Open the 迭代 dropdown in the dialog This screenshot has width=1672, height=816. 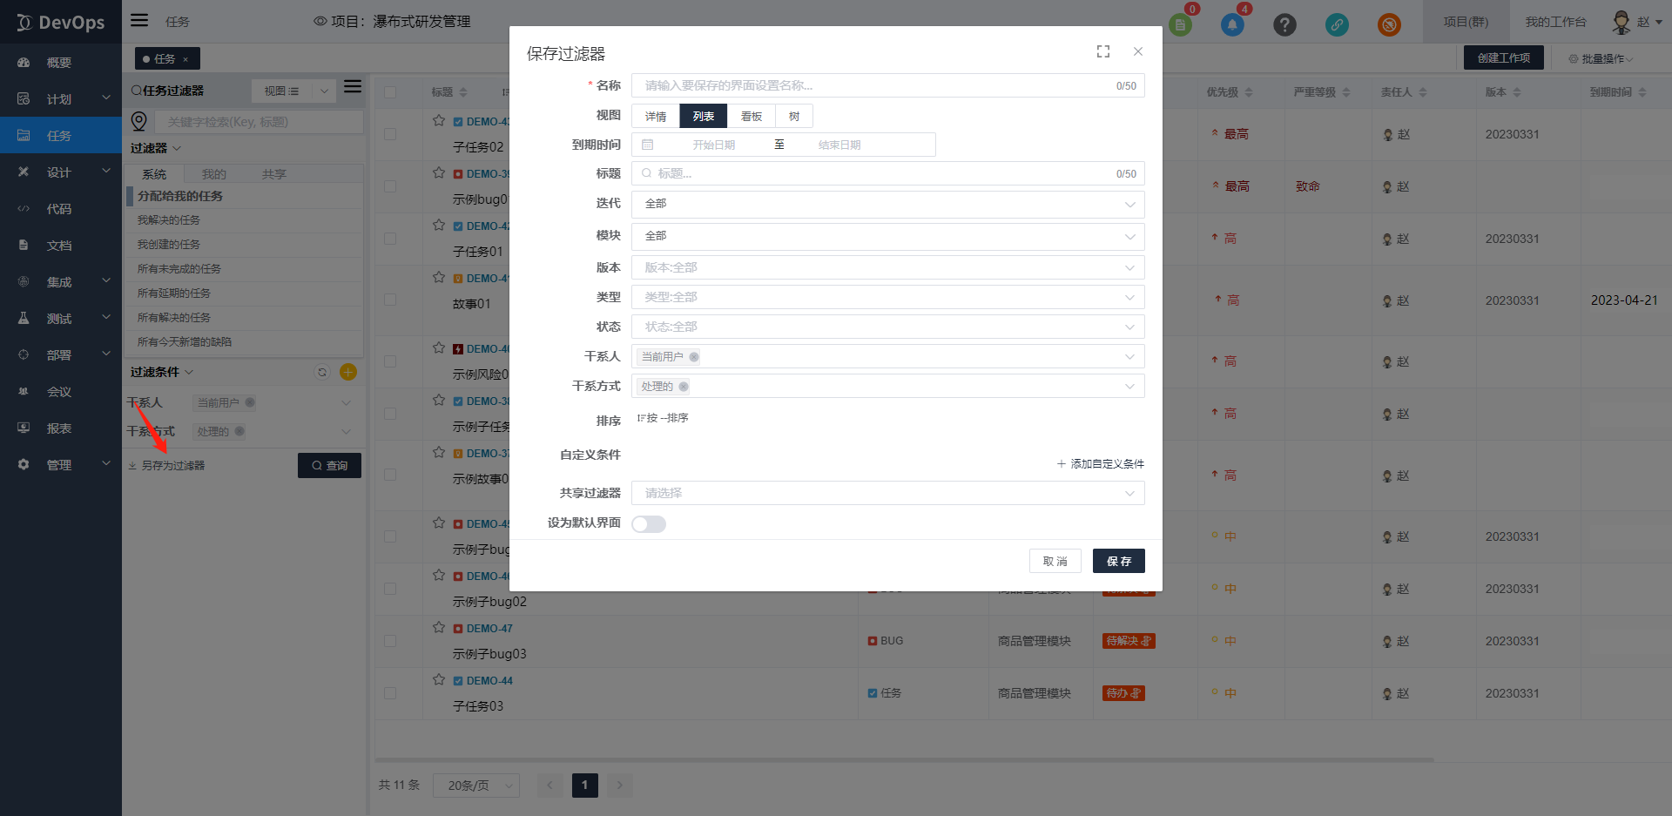[x=887, y=204]
